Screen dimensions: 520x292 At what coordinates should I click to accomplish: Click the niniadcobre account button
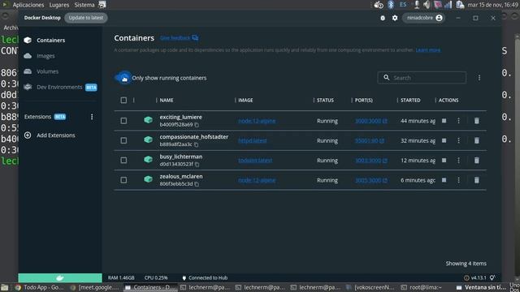pyautogui.click(x=424, y=18)
